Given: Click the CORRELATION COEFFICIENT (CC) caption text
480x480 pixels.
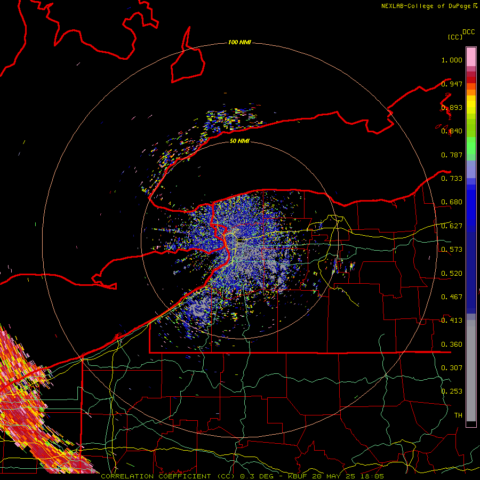Looking at the screenshot, I should (x=168, y=476).
